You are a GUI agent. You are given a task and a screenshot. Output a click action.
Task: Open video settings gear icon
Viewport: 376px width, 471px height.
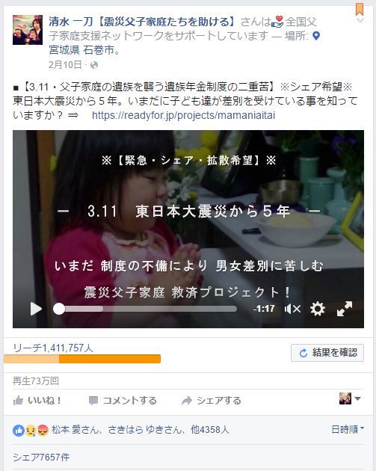pyautogui.click(x=318, y=309)
